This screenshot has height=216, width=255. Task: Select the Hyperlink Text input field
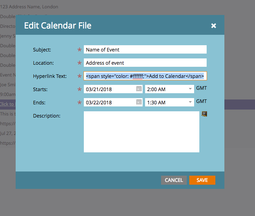[145, 76]
